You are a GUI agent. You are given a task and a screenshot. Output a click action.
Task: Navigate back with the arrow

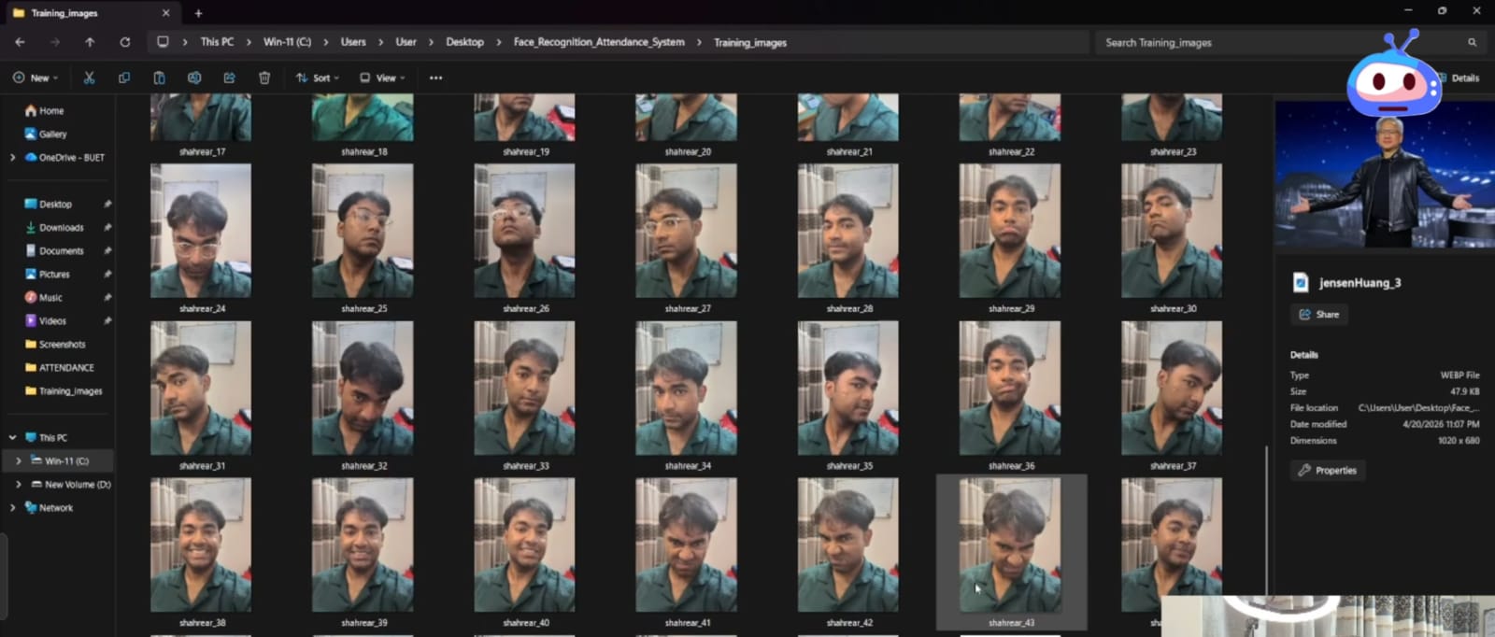tap(20, 42)
